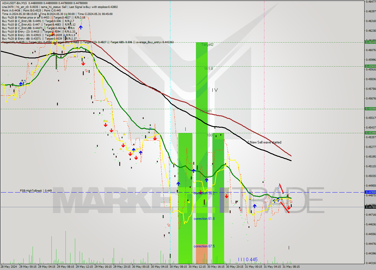This screenshot has height=270, width=376.
Task: Select the yellow star marker inside the green zone
Action: pos(189,202)
